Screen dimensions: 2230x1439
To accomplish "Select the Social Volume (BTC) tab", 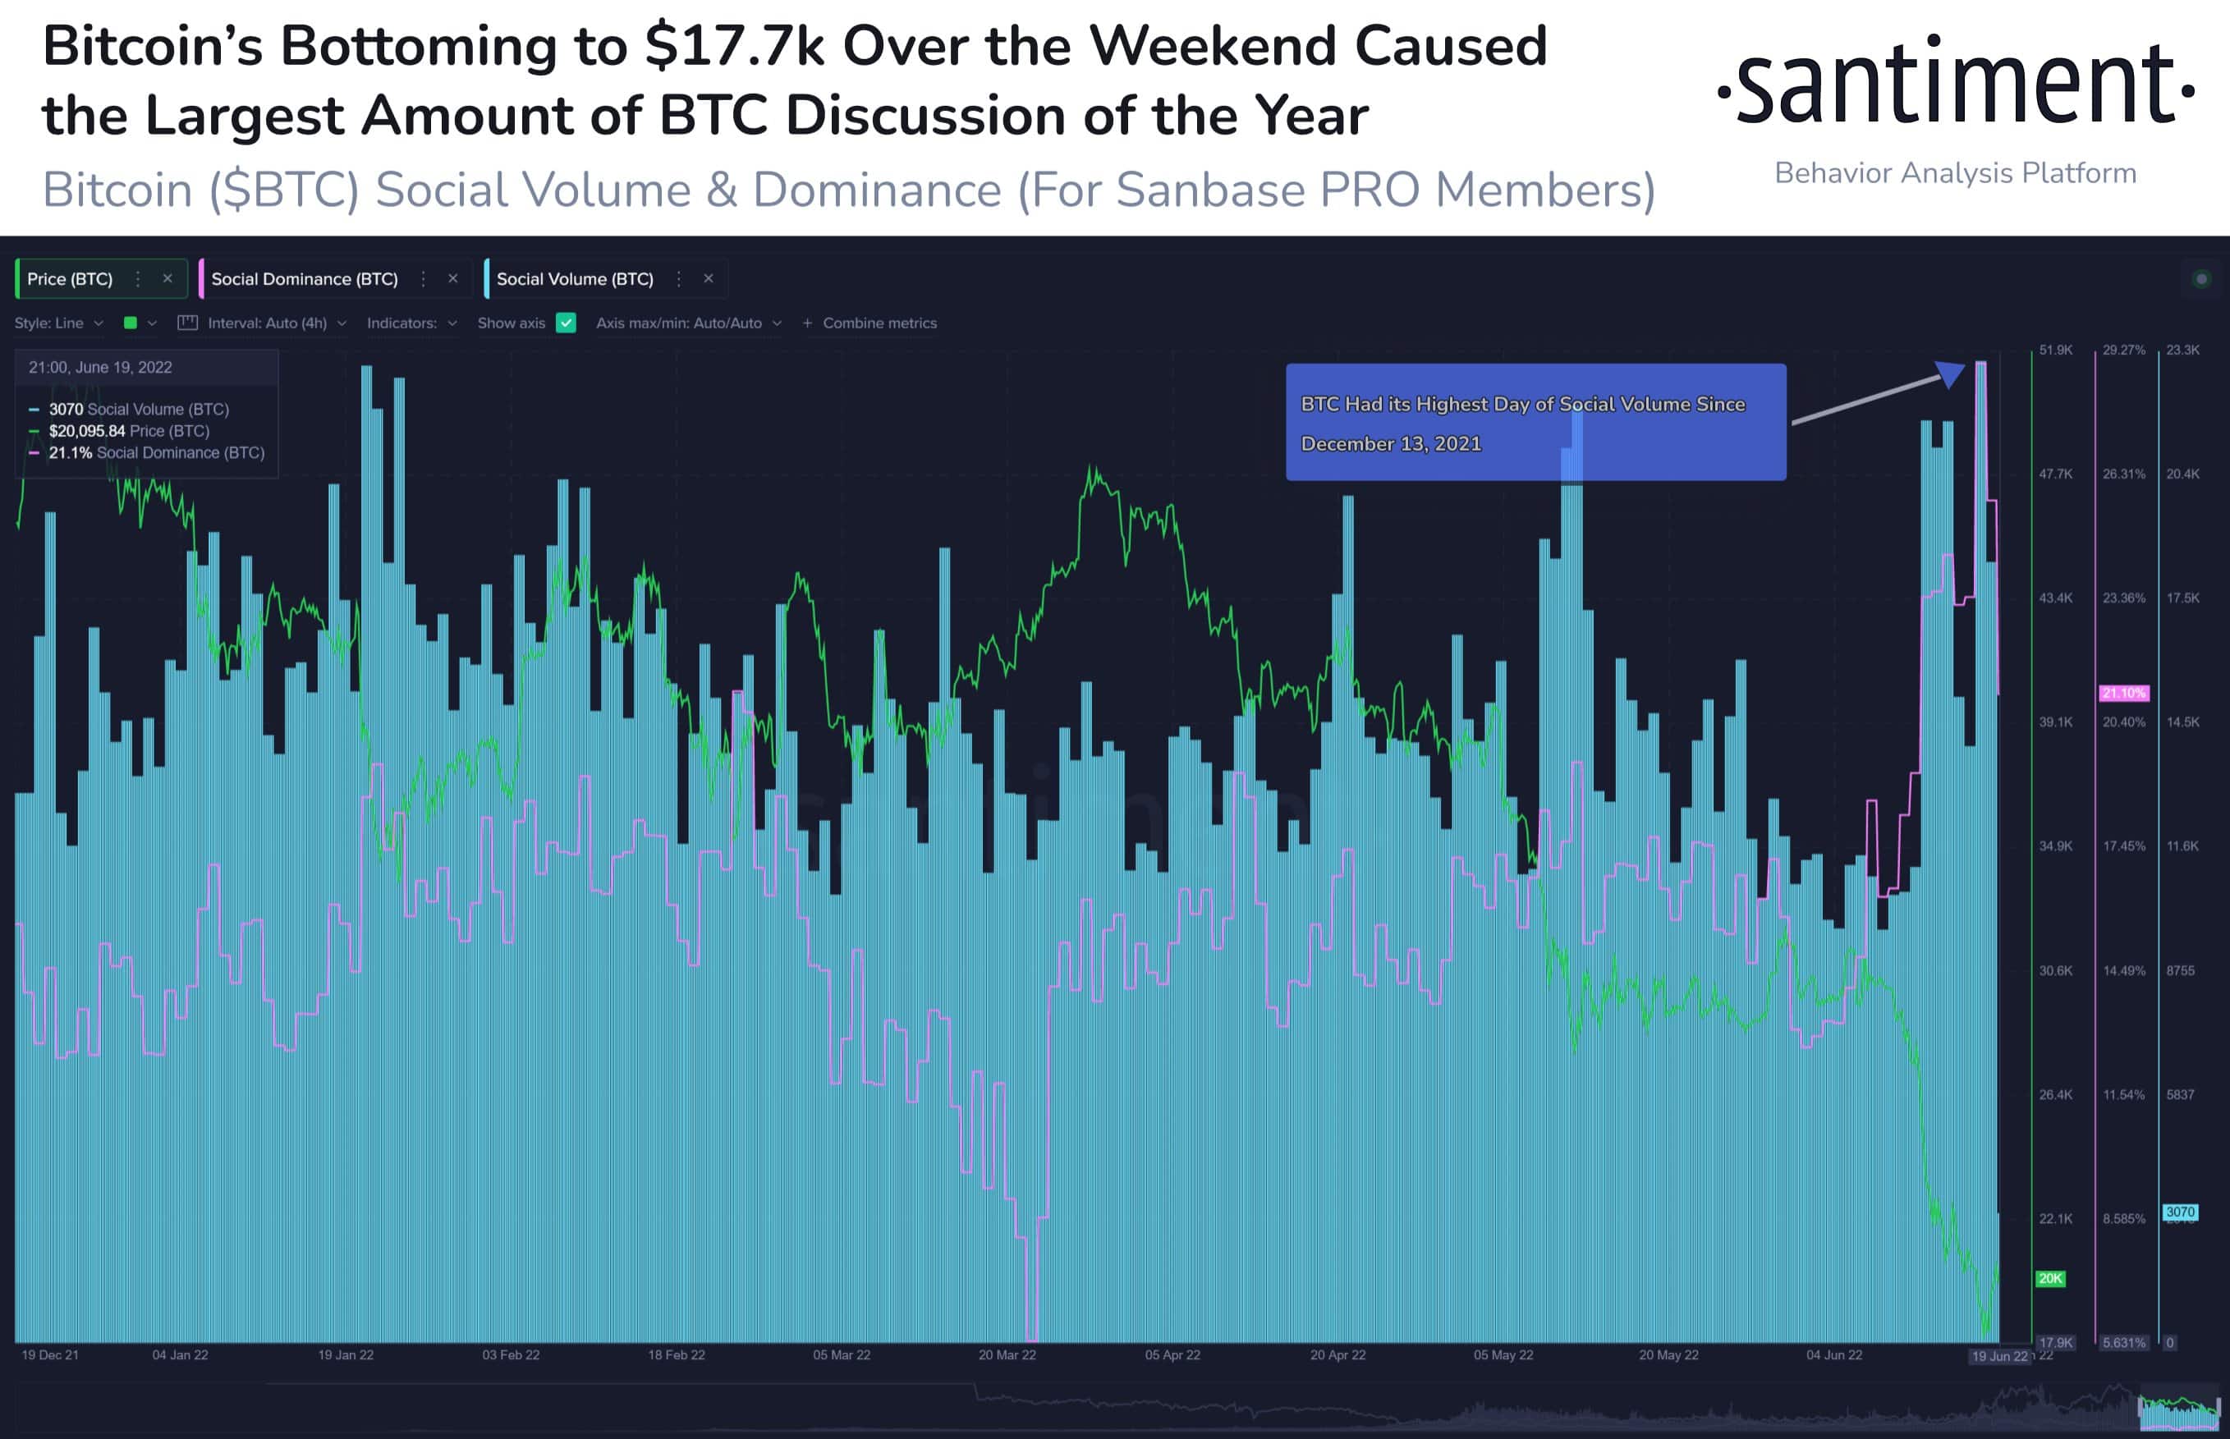I will (575, 278).
